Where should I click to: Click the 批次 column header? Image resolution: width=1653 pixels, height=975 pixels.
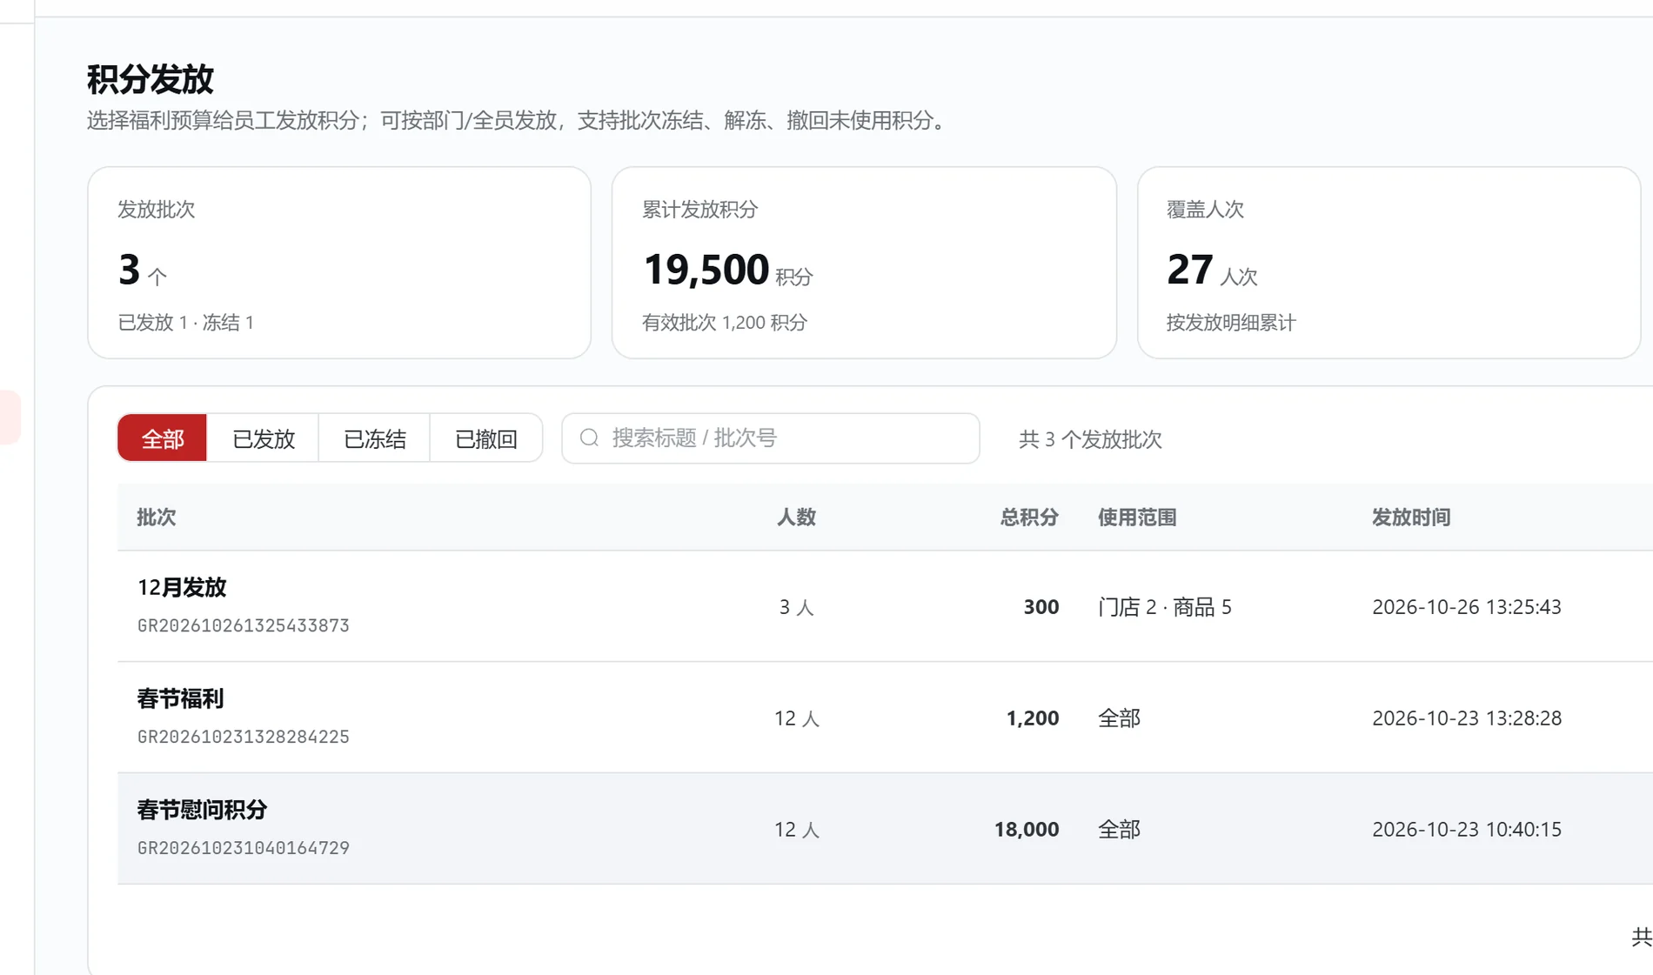(157, 518)
